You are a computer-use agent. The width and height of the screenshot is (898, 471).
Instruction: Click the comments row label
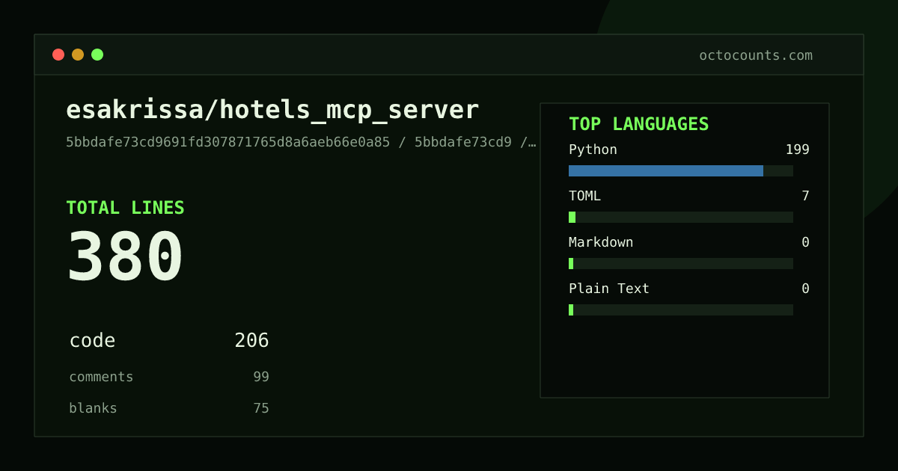pyautogui.click(x=101, y=377)
